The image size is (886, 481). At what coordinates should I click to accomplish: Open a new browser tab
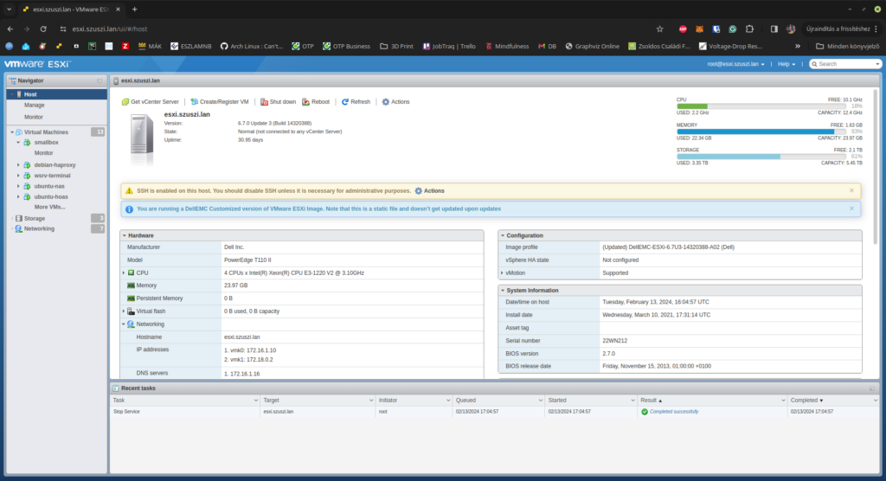click(x=134, y=9)
